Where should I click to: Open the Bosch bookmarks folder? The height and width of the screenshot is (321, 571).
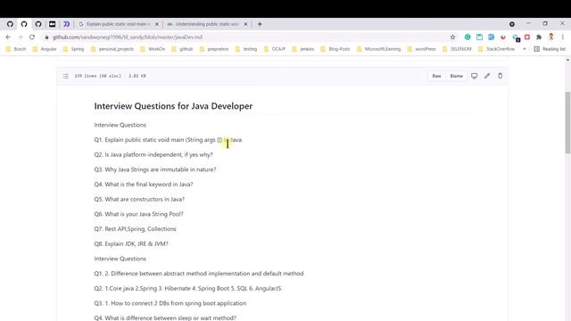16,49
